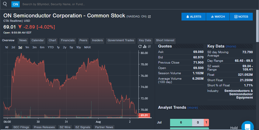Click the -2.89 [-4.02%] price change
The height and width of the screenshot is (130, 259).
pyautogui.click(x=39, y=27)
